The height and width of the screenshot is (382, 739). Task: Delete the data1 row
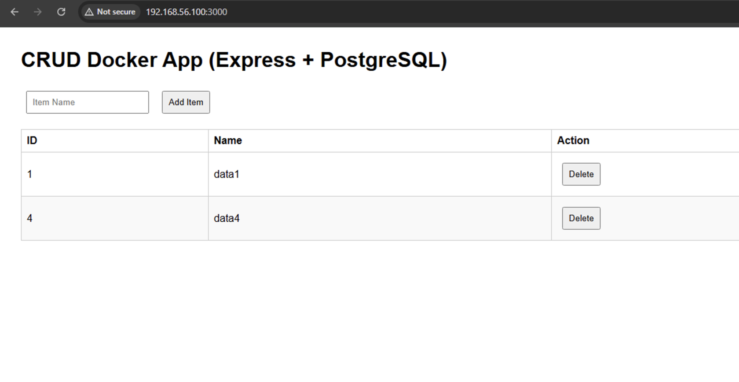click(581, 174)
